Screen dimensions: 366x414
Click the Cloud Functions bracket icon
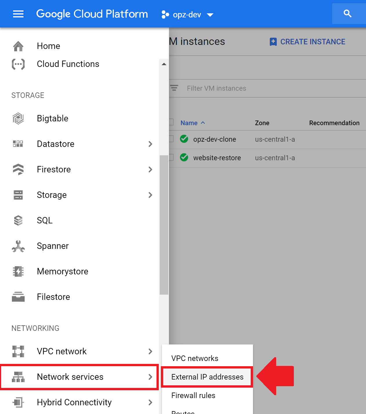18,64
